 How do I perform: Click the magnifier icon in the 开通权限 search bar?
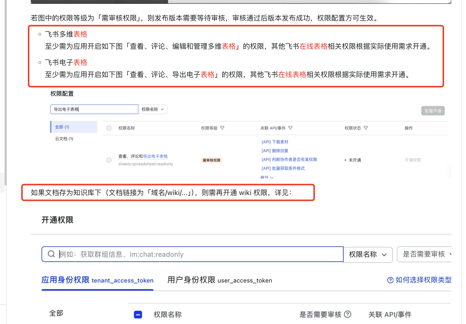pos(51,254)
